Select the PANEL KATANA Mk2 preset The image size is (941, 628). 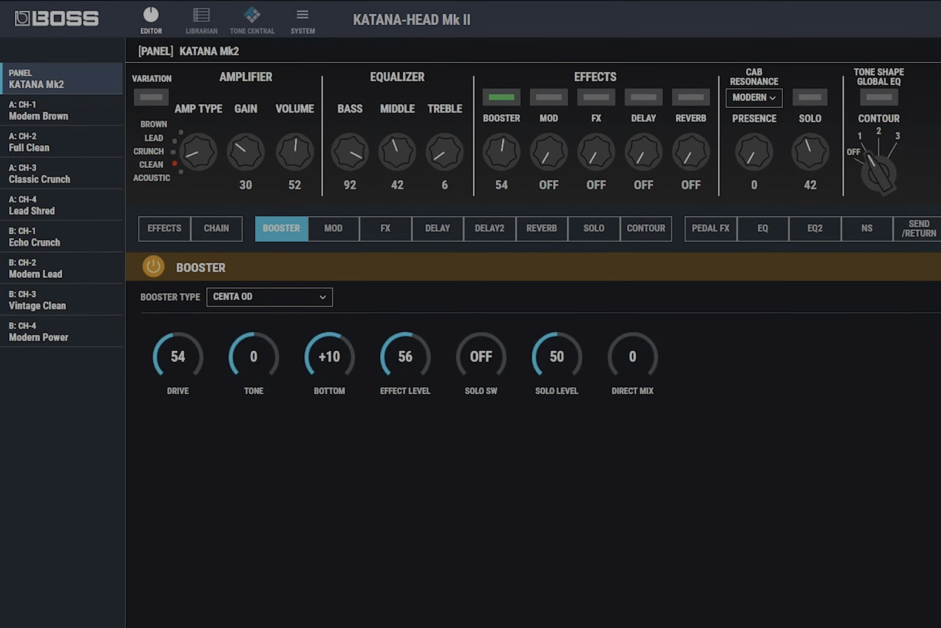point(61,79)
